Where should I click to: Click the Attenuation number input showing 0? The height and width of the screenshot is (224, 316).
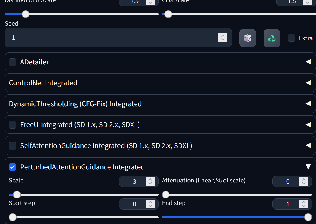point(292,181)
